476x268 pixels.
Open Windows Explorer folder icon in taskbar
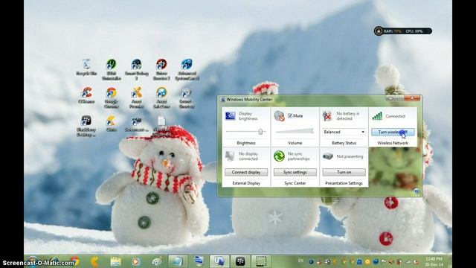[x=116, y=261]
